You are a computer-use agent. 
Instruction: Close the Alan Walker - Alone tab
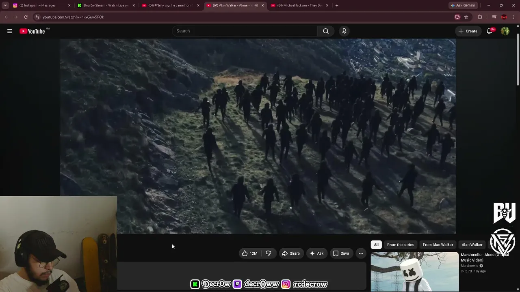coord(262,5)
